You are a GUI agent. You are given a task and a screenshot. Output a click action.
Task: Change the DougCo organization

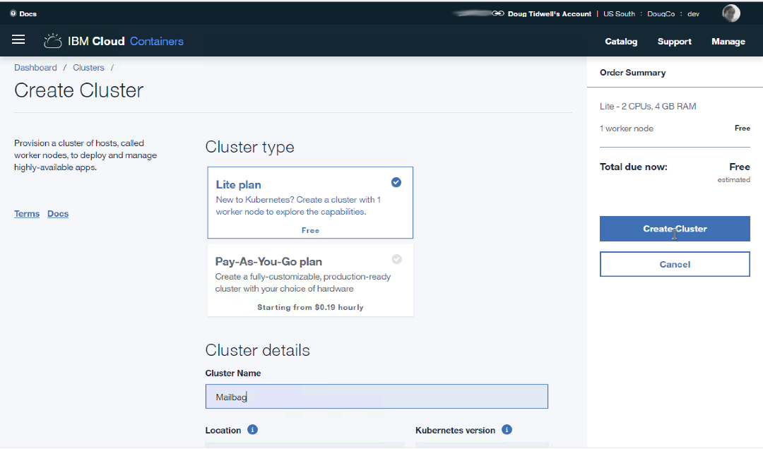[661, 13]
